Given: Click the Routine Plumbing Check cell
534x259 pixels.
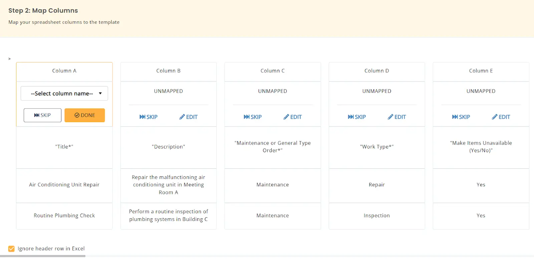Looking at the screenshot, I should pos(64,216).
